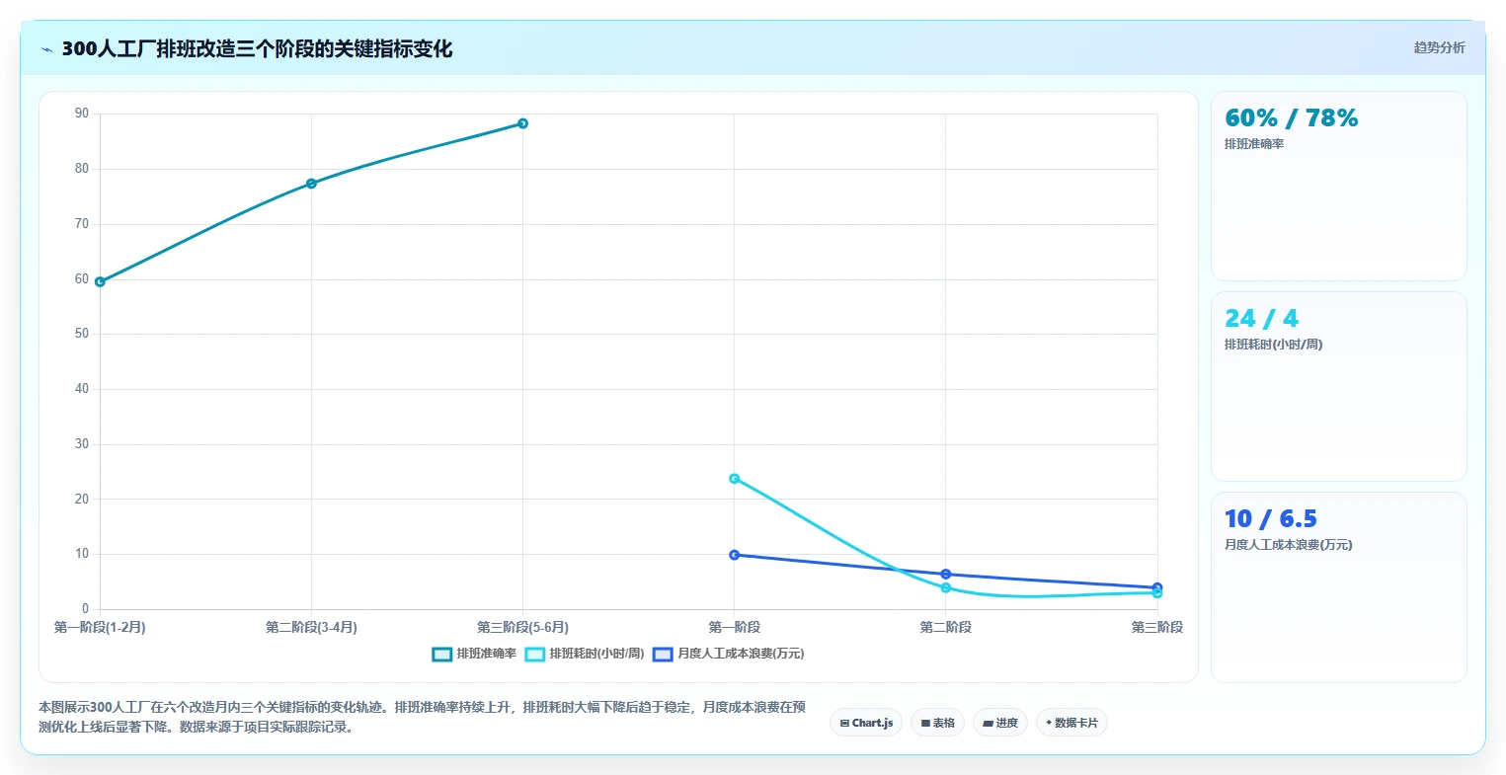1506x775 pixels.
Task: Click the plain 第一阶段 x-axis label
Action: pos(734,627)
